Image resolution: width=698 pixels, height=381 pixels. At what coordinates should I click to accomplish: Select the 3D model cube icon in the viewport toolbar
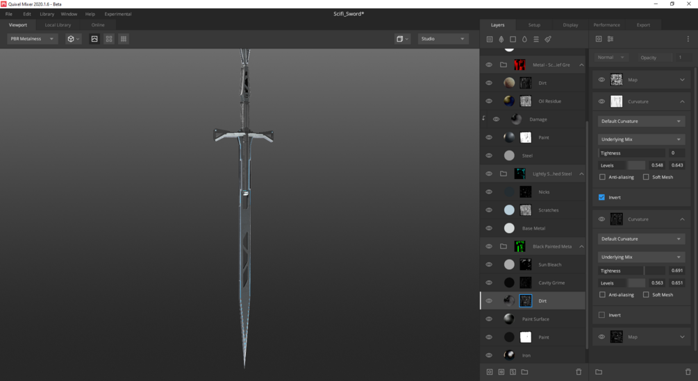74,39
